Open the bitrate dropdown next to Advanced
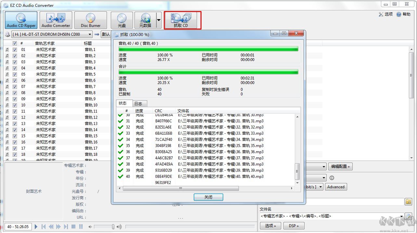The image size is (417, 233). pyautogui.click(x=320, y=187)
